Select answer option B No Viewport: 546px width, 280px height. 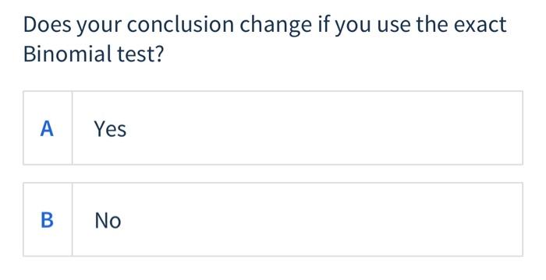[x=273, y=219]
